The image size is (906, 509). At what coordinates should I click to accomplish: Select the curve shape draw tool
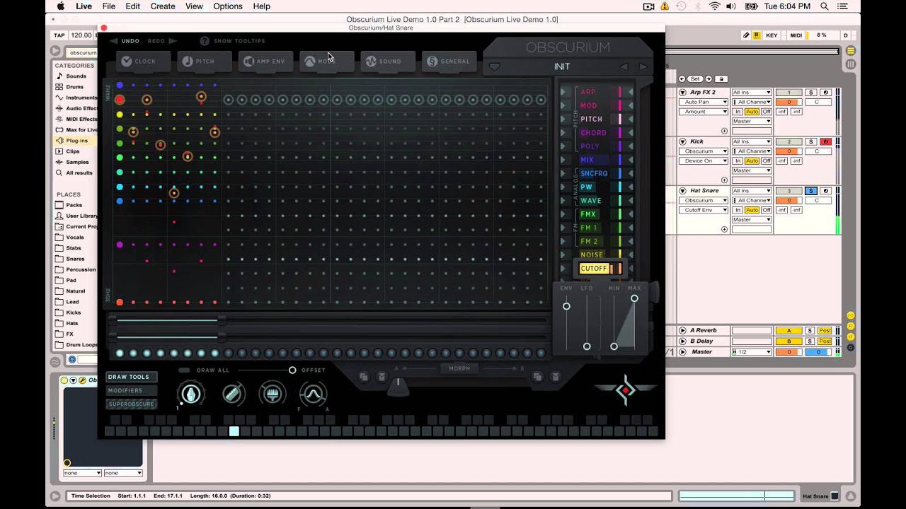pyautogui.click(x=313, y=394)
